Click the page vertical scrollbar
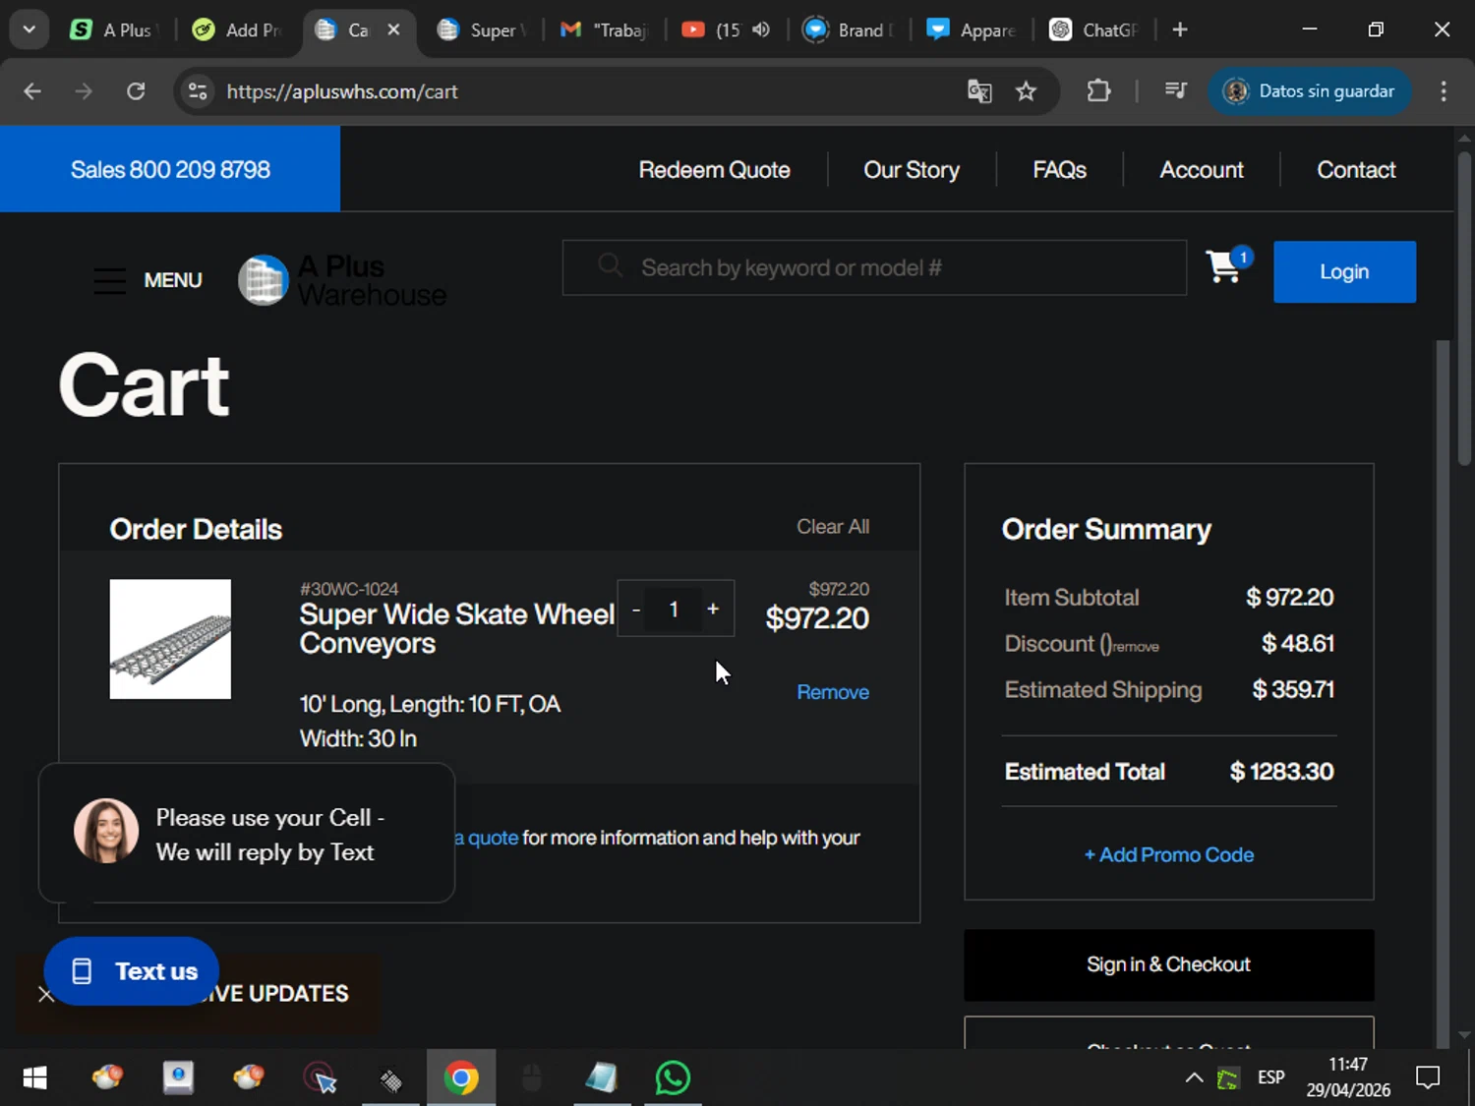1475x1106 pixels. [x=1464, y=308]
